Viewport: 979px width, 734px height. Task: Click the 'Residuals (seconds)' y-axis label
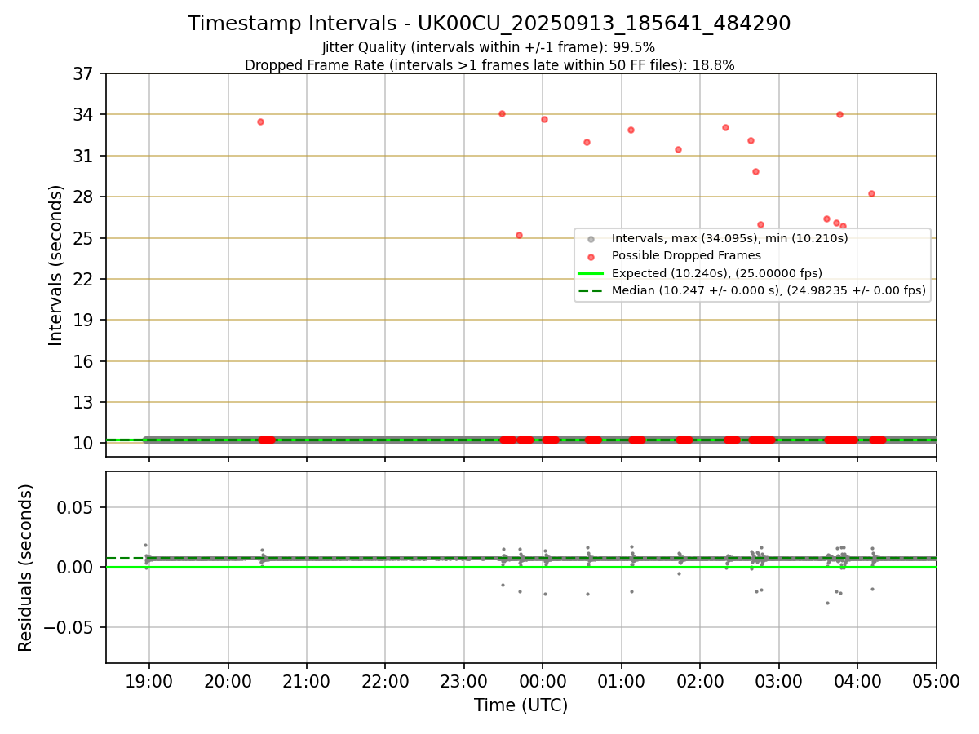pos(26,568)
